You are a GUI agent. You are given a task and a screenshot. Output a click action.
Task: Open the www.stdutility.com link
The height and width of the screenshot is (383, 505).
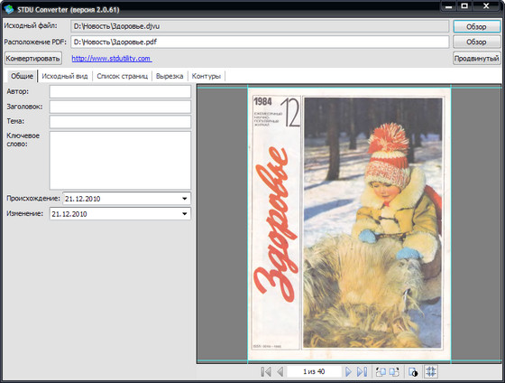pyautogui.click(x=112, y=59)
